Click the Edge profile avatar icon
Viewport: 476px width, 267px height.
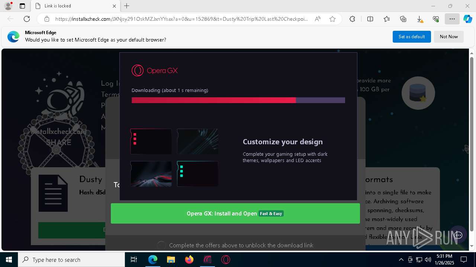(8, 6)
